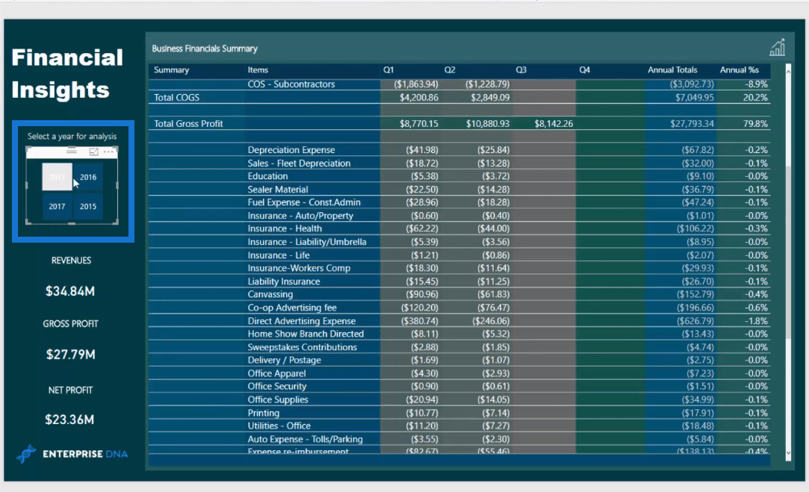The width and height of the screenshot is (809, 492).
Task: Click the Select a year for analysis label
Action: [x=72, y=136]
